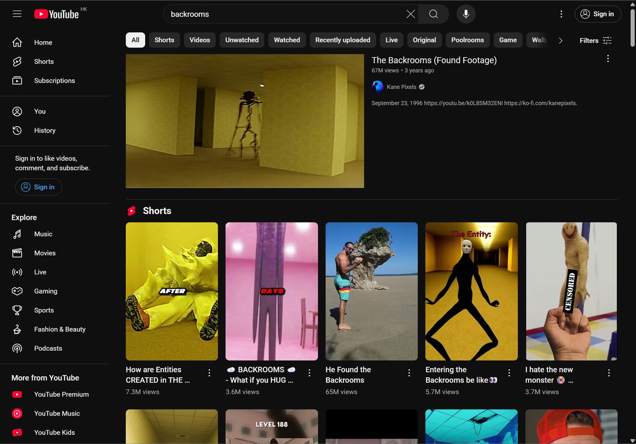The image size is (636, 444).
Task: Click the YouTube logo
Action: [56, 14]
